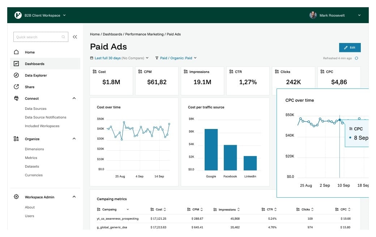Toggle sorting on the Cost column
Screen dimensions: 376x237
point(165,209)
